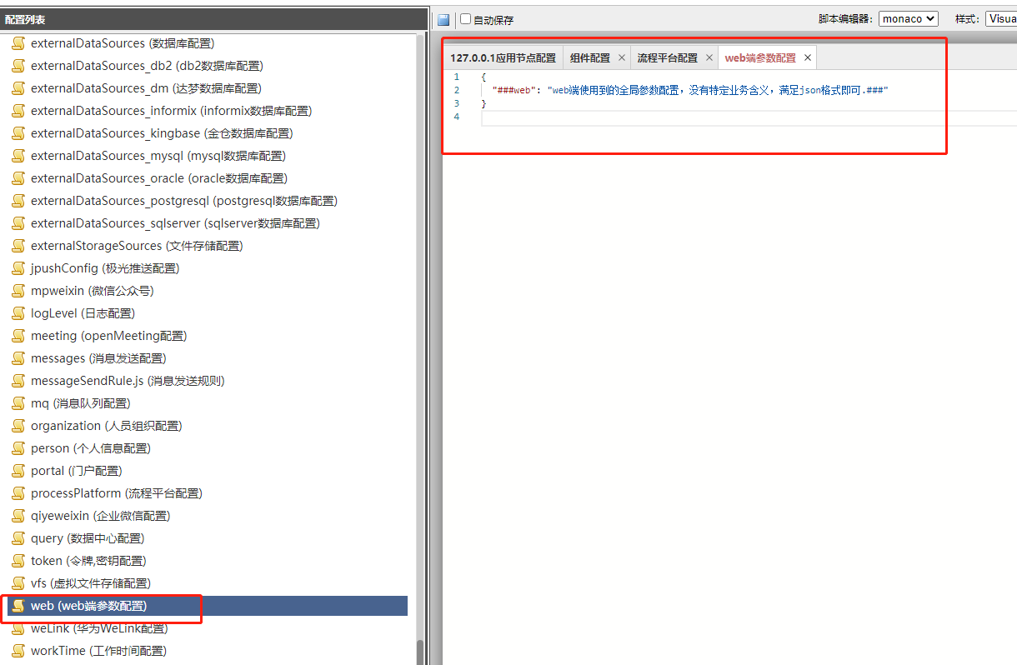Open vfs (虚拟文件存储配置)
1017x665 pixels.
point(91,583)
